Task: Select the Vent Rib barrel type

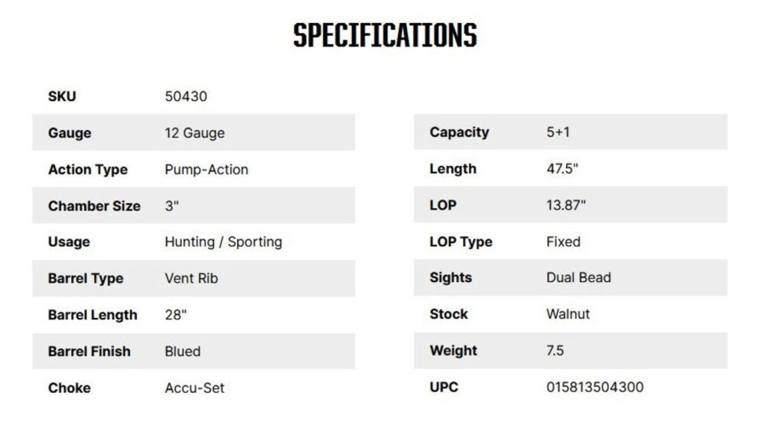Action: coord(191,278)
